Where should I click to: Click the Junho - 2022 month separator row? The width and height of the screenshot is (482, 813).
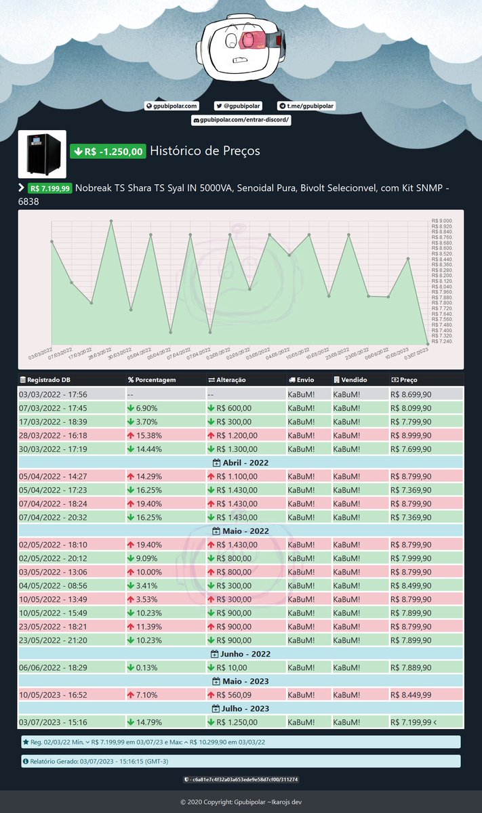point(241,654)
